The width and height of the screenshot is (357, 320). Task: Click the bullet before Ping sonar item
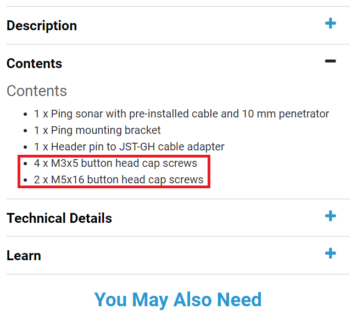26,115
